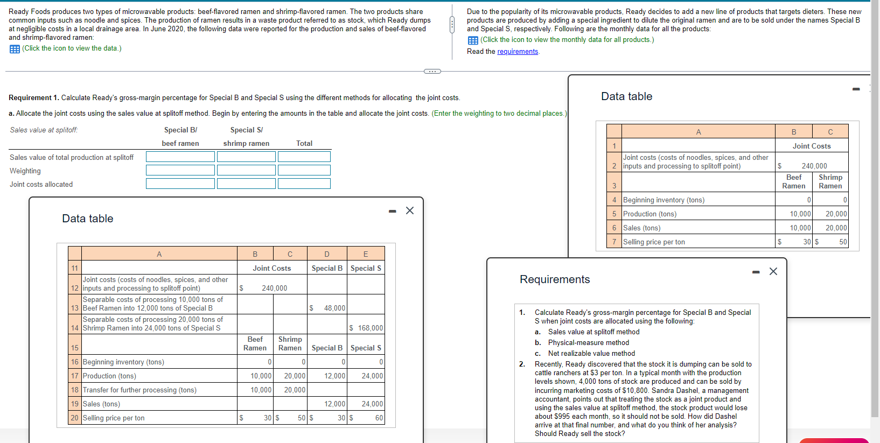Viewport: 880px width, 443px height.
Task: Click the horizontal divider ellipsis handle
Action: (x=432, y=71)
